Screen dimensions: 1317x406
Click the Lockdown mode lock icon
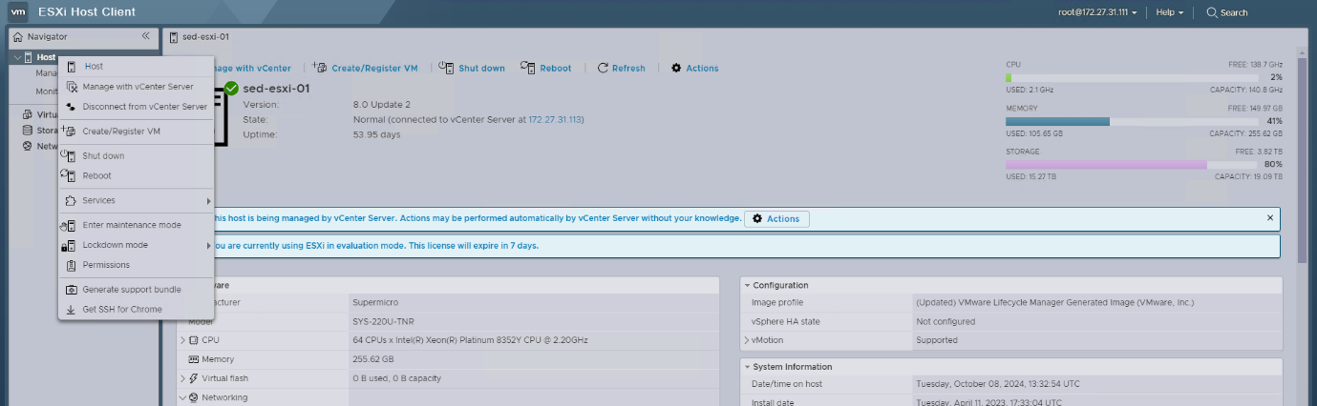(x=69, y=246)
